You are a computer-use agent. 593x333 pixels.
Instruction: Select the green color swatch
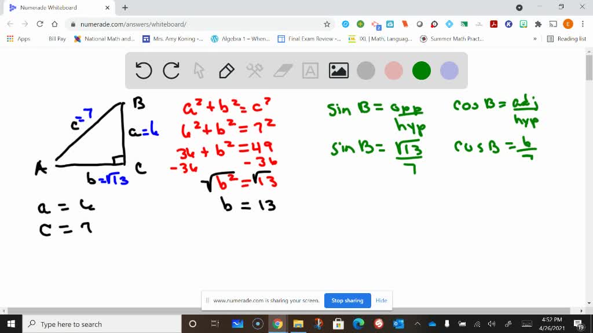click(x=421, y=71)
